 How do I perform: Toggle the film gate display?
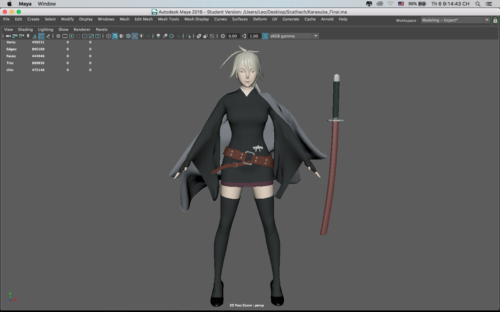click(65, 36)
